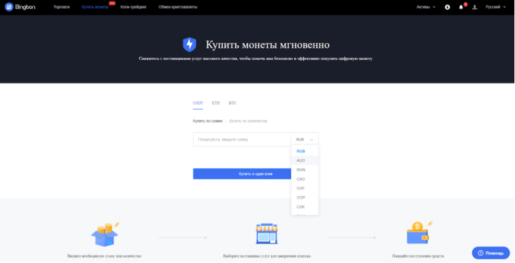This screenshot has width=515, height=263.
Task: Switch to the ETH tab
Action: 216,103
